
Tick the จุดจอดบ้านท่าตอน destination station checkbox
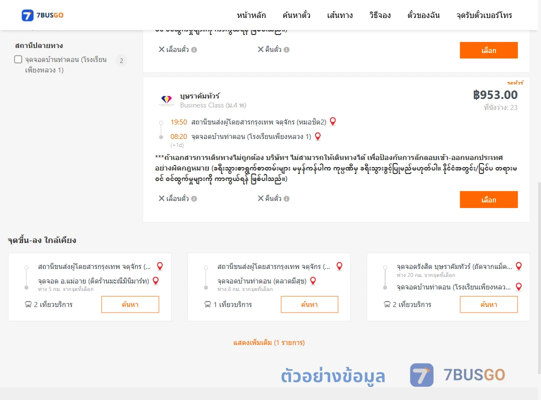click(x=19, y=59)
